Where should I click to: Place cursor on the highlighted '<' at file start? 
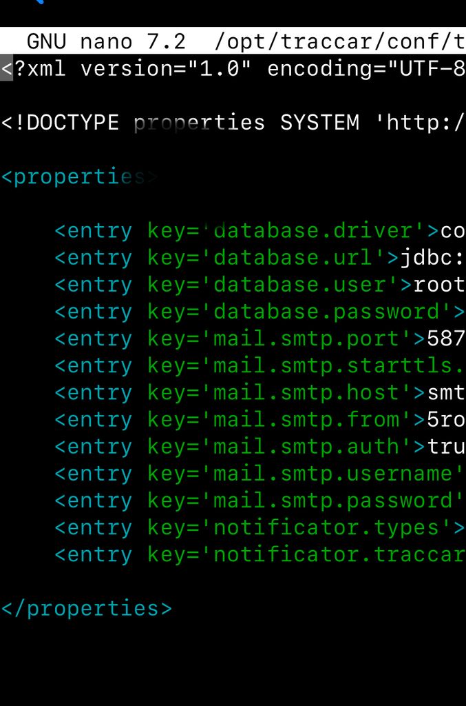(7, 69)
